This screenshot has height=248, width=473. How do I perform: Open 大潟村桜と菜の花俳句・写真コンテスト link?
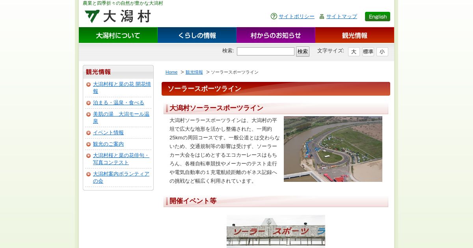[121, 159]
